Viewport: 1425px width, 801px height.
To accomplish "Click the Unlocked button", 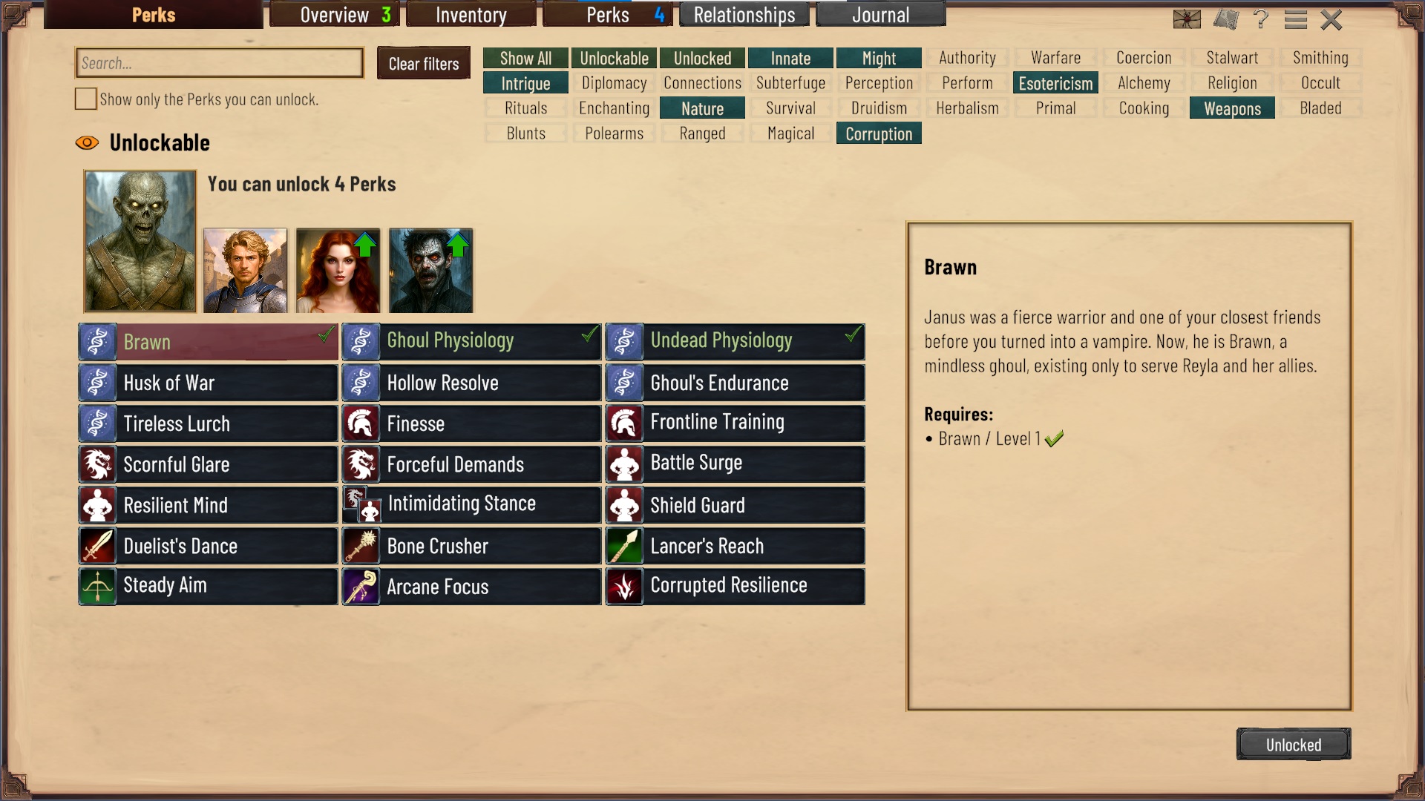I will (1294, 745).
